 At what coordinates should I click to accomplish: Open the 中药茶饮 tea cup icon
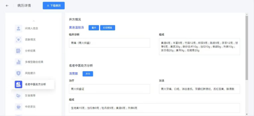coord(18,107)
